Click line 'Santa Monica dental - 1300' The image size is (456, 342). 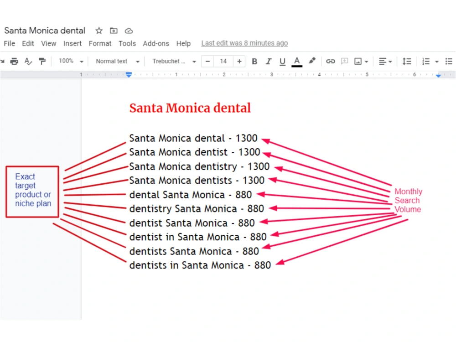[x=193, y=138]
